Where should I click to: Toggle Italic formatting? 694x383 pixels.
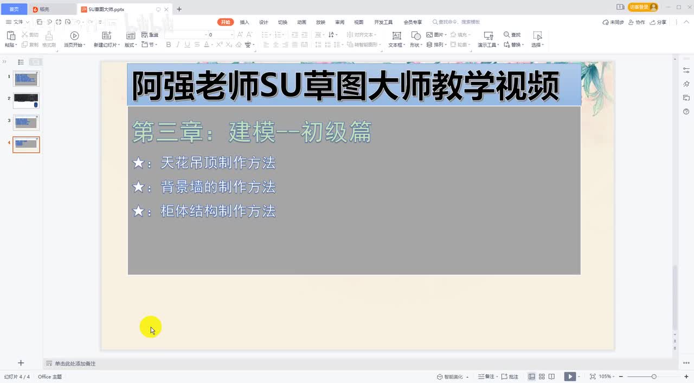coord(177,45)
